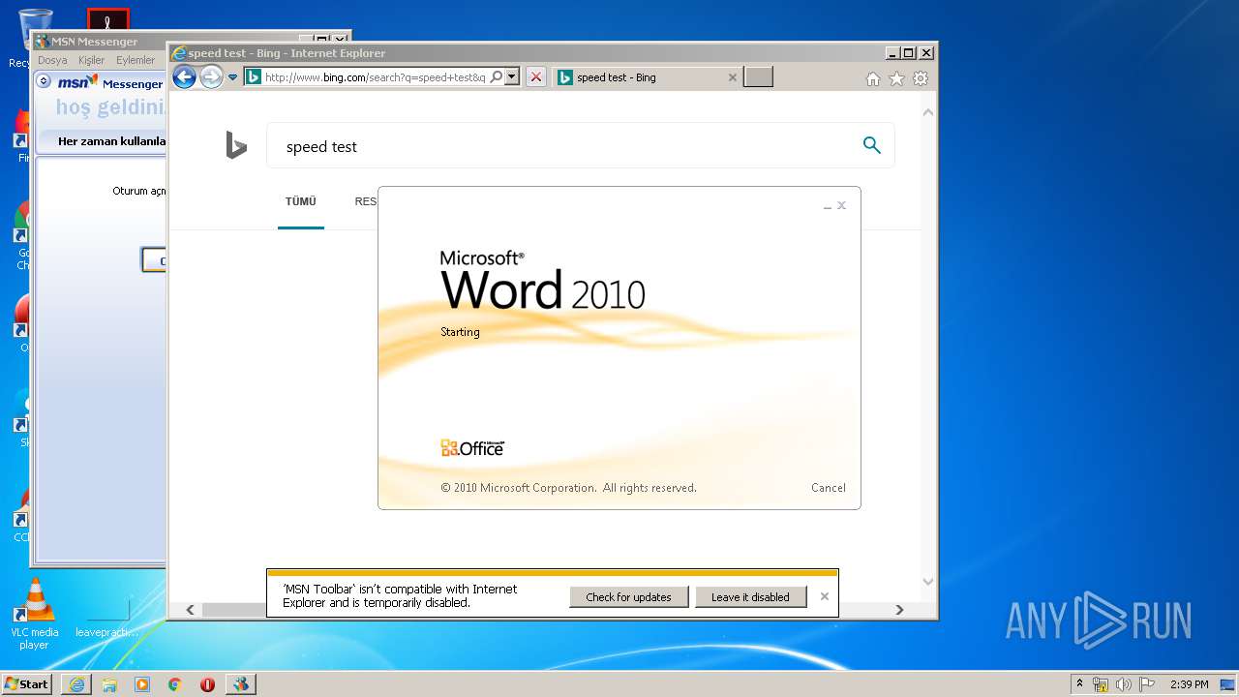Viewport: 1239px width, 697px height.
Task: Click the Home icon in Internet Explorer
Action: point(873,78)
